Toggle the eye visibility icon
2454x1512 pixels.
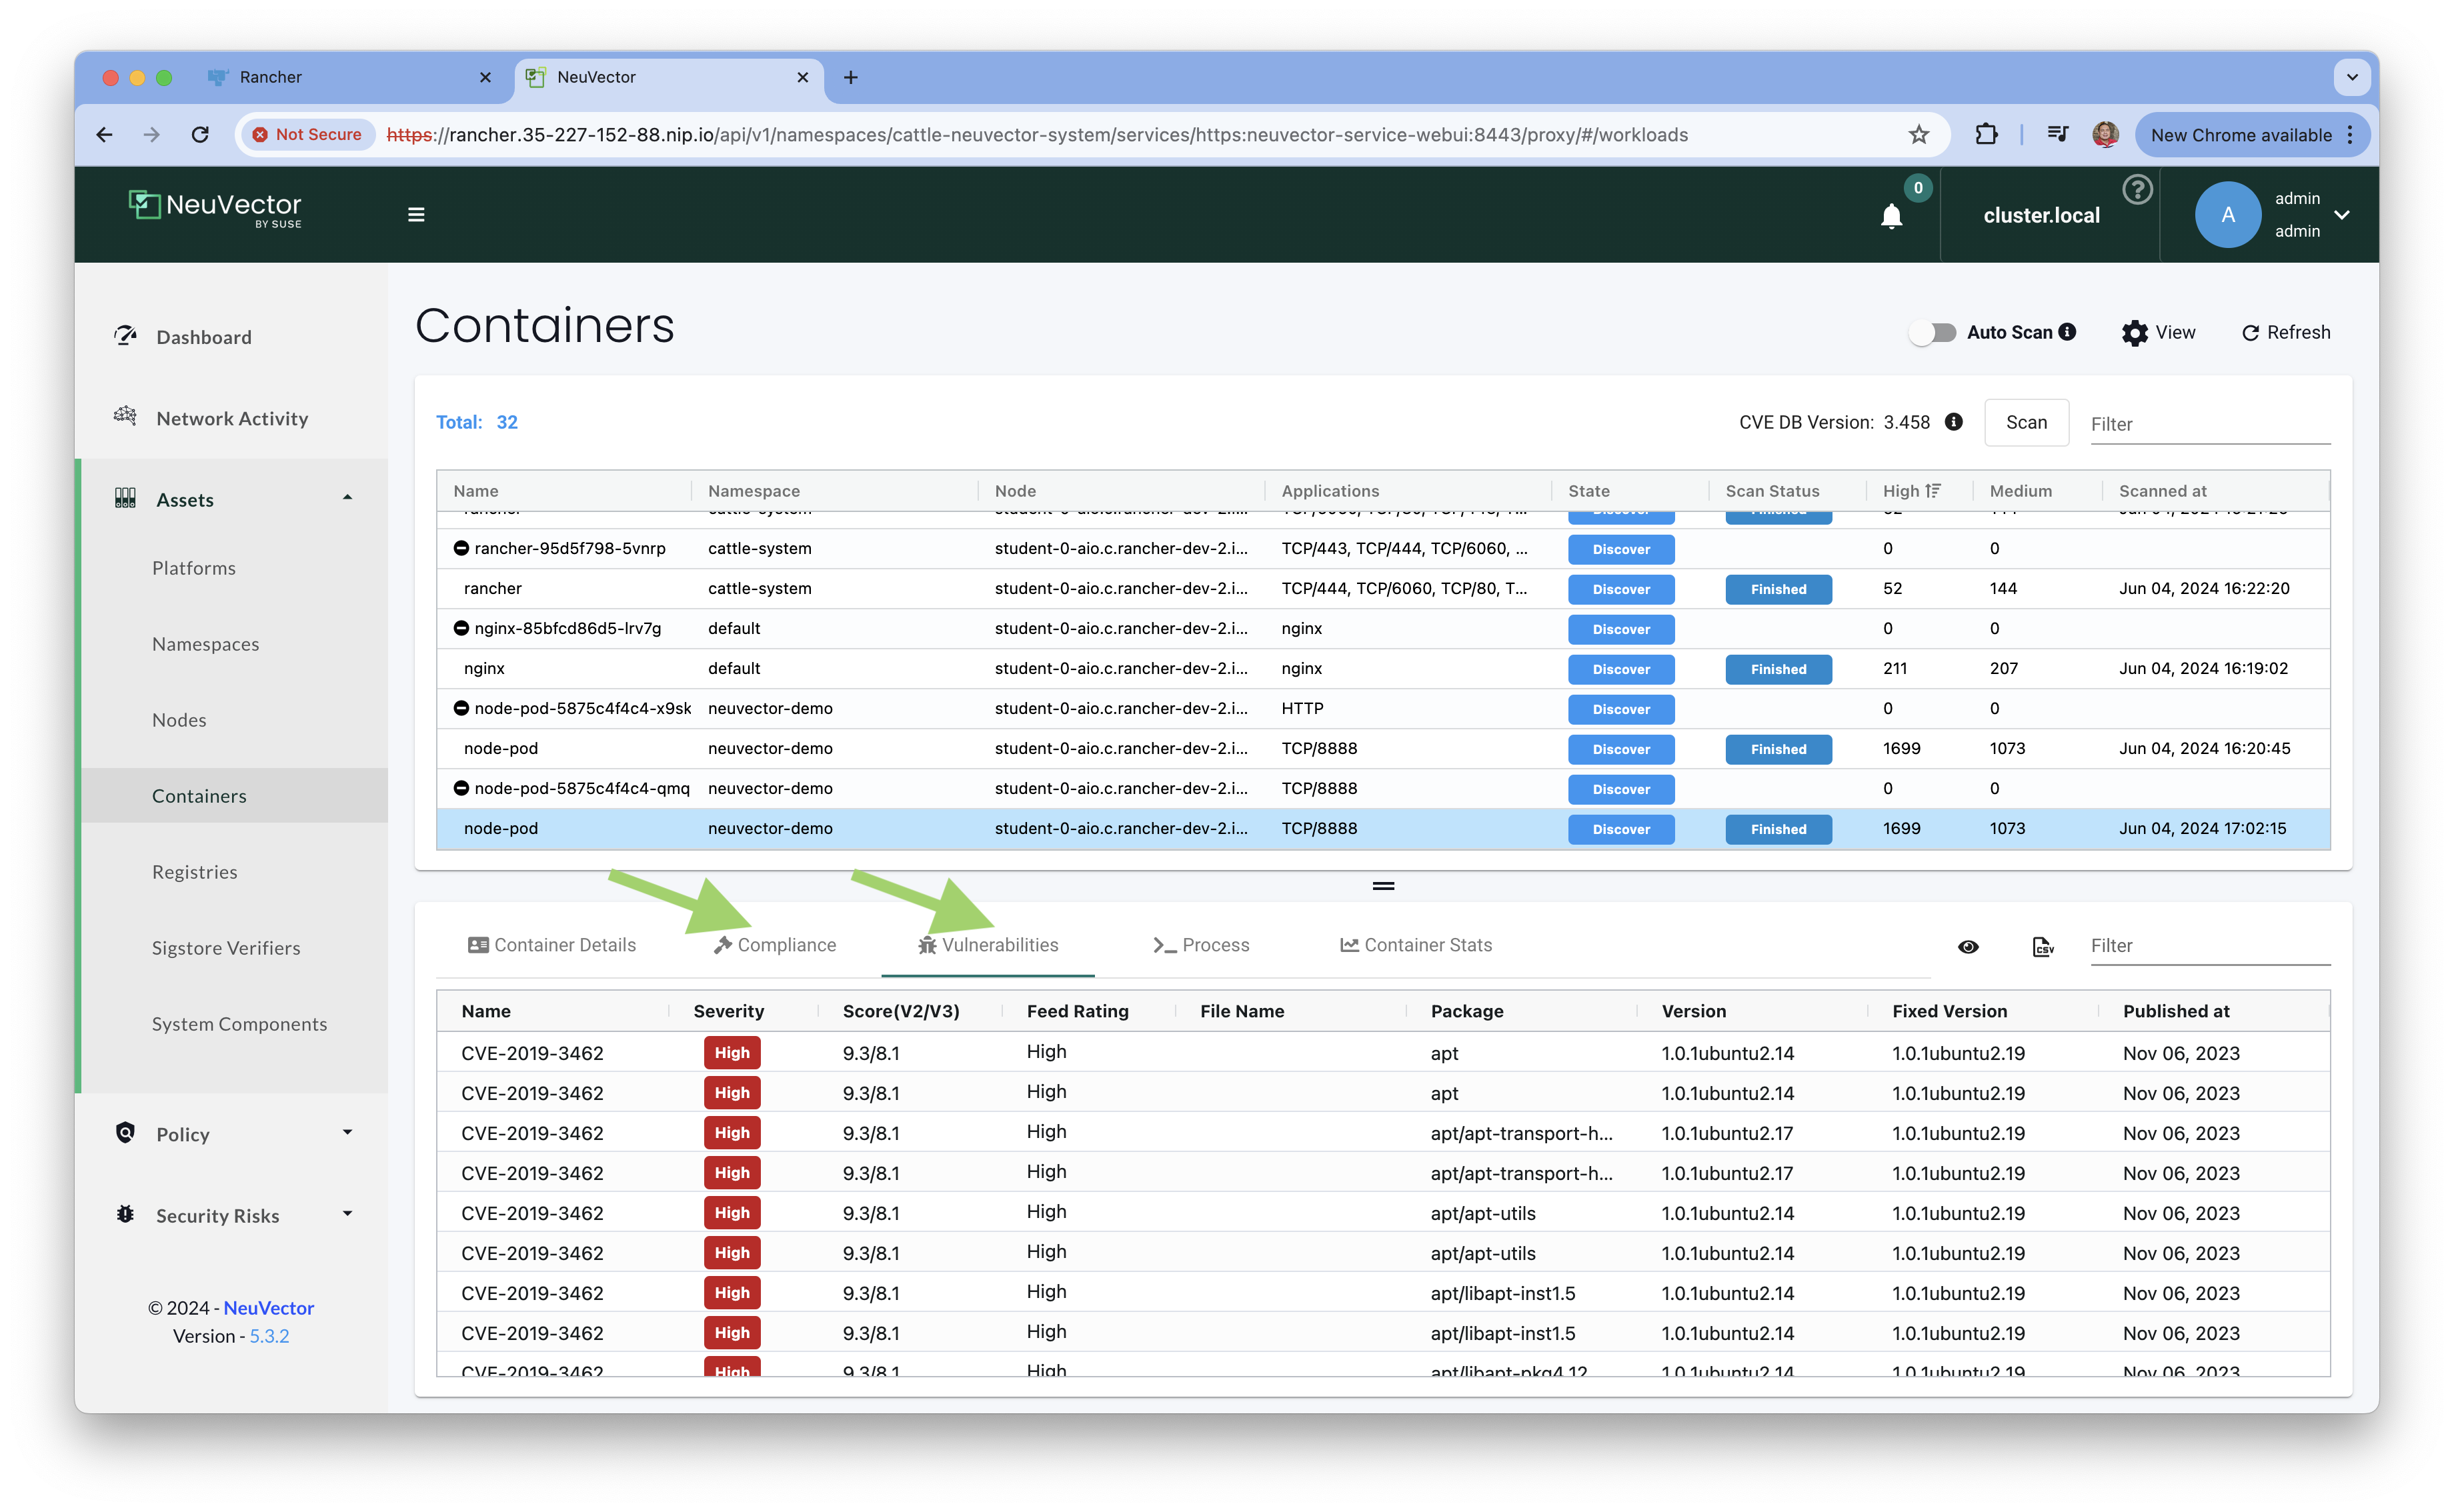tap(1968, 946)
